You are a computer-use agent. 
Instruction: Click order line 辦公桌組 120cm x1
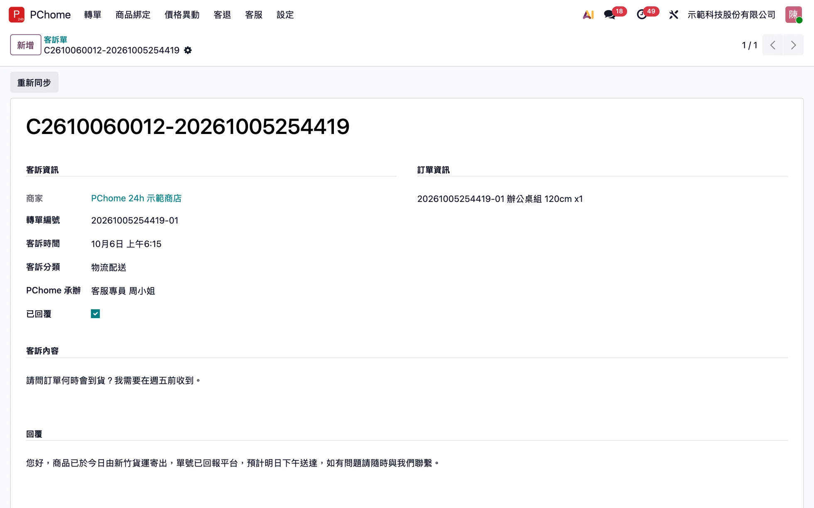point(500,199)
